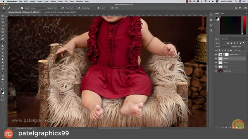Image resolution: width=248 pixels, height=139 pixels.
Task: Hide Layer 1 with its eye icon
Action: (216, 67)
